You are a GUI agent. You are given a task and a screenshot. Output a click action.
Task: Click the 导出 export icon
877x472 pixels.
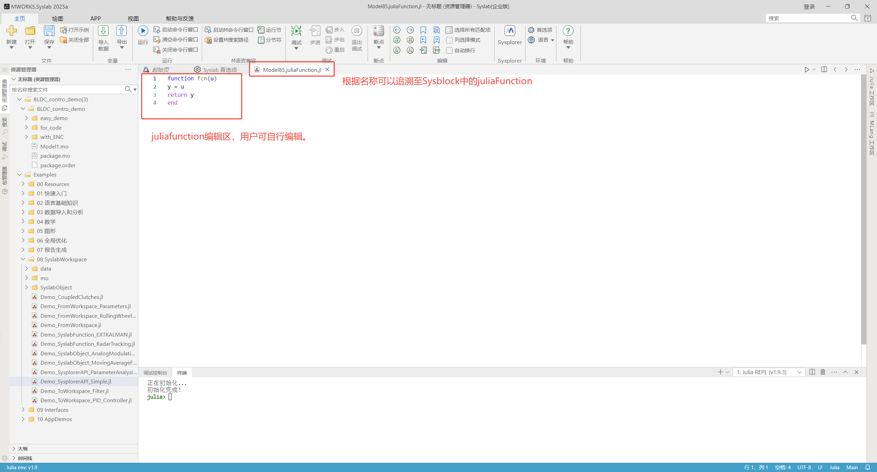[122, 31]
